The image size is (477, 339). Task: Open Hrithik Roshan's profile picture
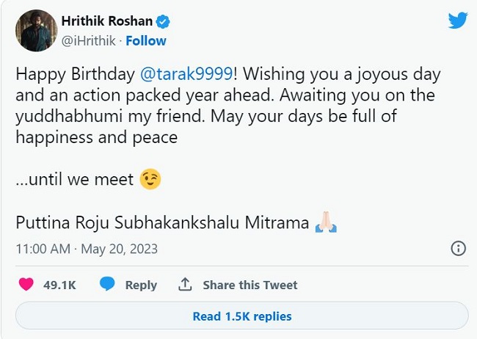[35, 29]
